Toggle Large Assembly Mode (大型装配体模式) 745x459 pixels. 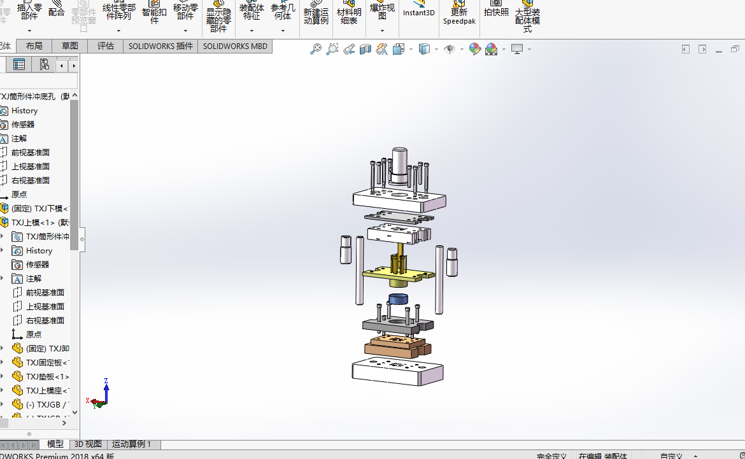click(527, 17)
